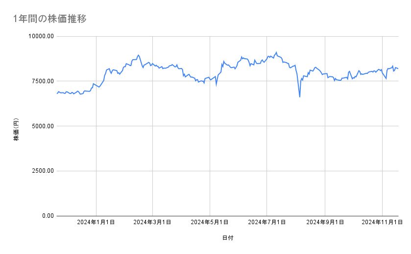Click the sharp August dip on the line
This screenshot has width=411, height=254.
coord(299,97)
